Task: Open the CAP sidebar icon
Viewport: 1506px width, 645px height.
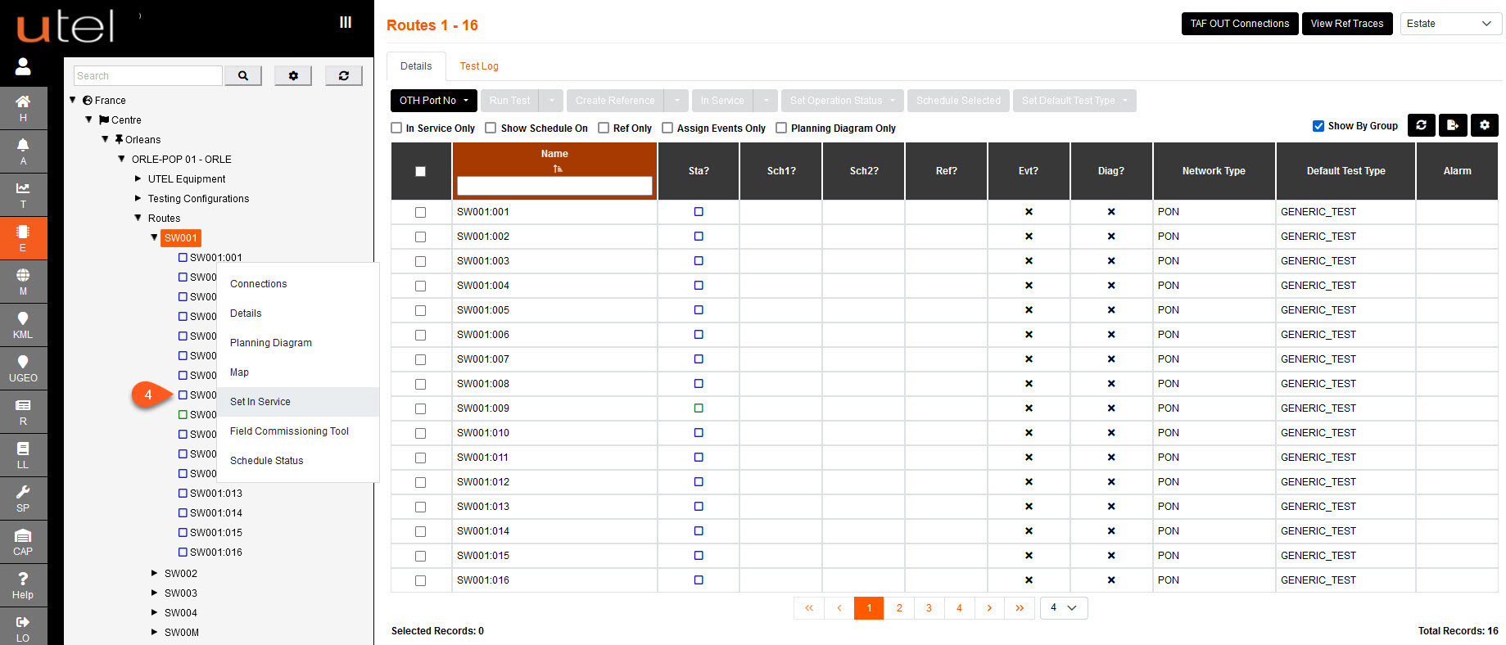Action: point(23,542)
